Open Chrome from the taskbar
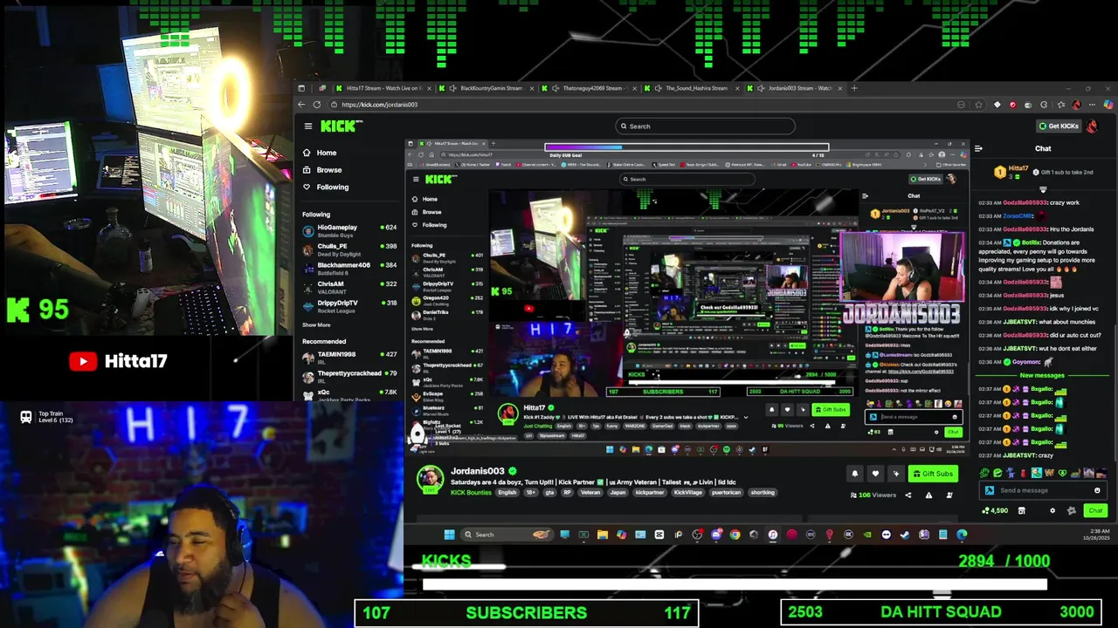 (735, 535)
